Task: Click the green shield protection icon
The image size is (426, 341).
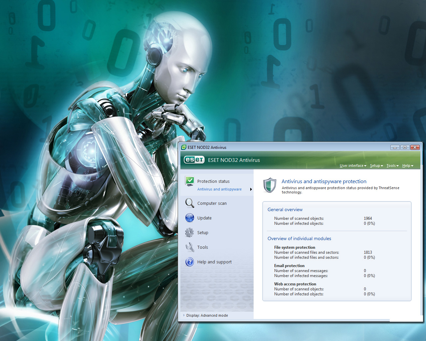Action: pos(270,185)
